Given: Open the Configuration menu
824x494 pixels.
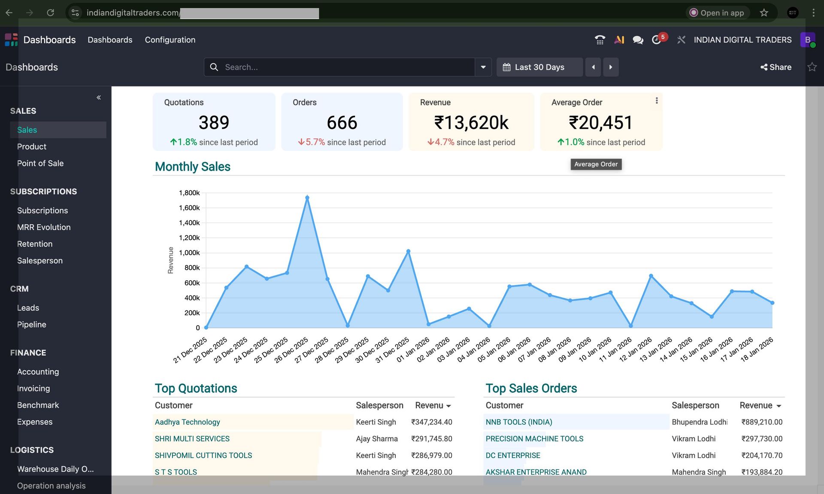Looking at the screenshot, I should [x=170, y=40].
